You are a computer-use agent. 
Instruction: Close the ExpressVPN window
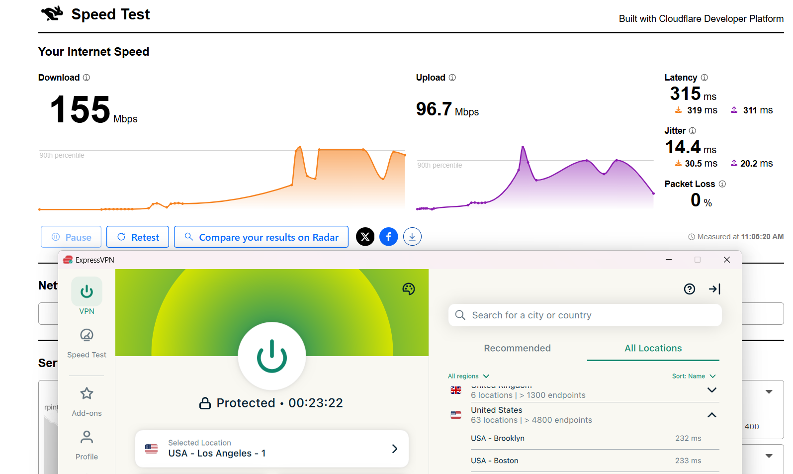727,260
